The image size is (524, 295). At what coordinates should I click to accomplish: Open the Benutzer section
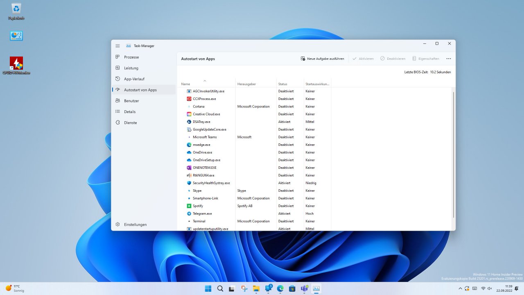click(144, 101)
